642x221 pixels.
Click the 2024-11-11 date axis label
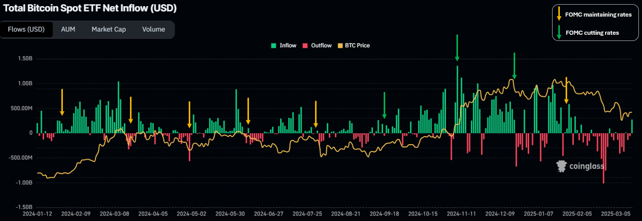[462, 213]
